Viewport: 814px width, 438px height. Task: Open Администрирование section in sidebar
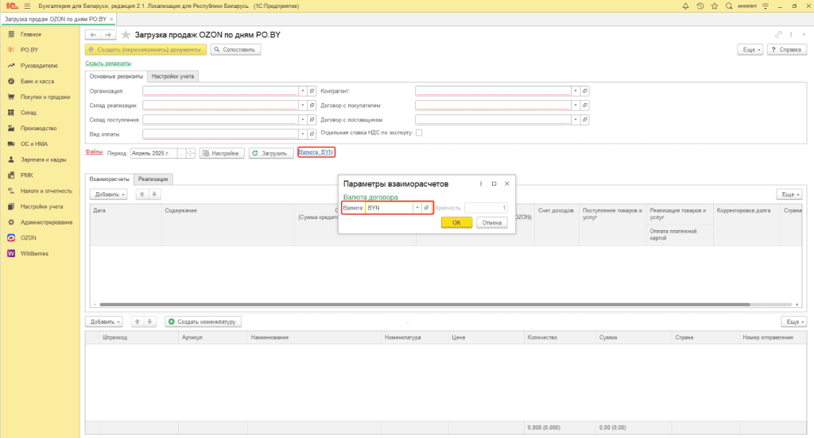[46, 222]
